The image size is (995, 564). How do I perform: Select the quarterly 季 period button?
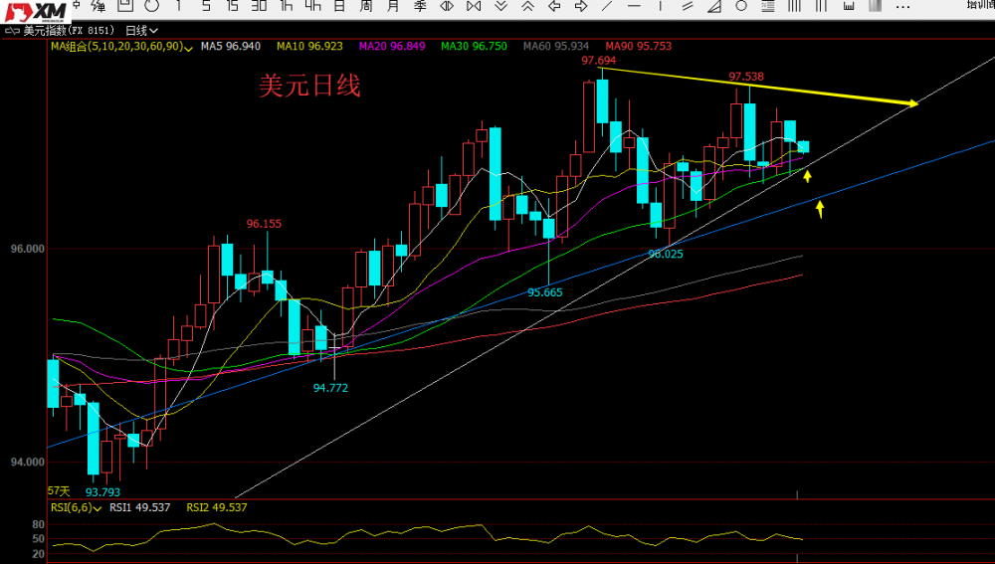click(420, 6)
